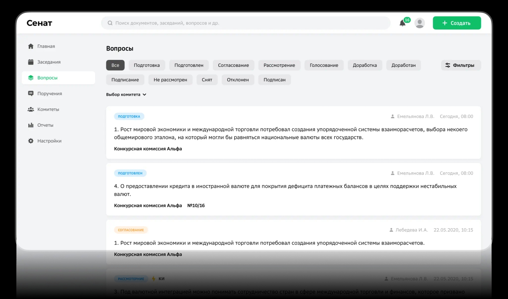Click the plus icon in Создать button

coord(445,23)
